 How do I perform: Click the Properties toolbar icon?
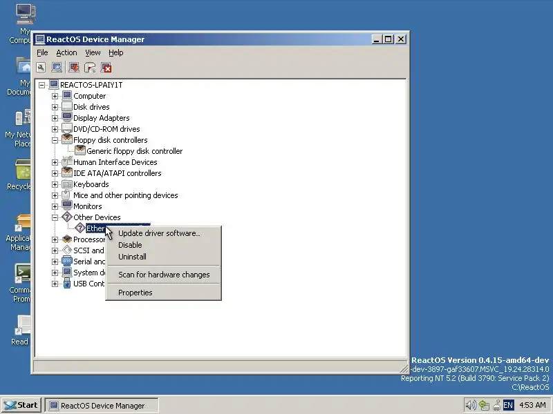click(x=41, y=67)
